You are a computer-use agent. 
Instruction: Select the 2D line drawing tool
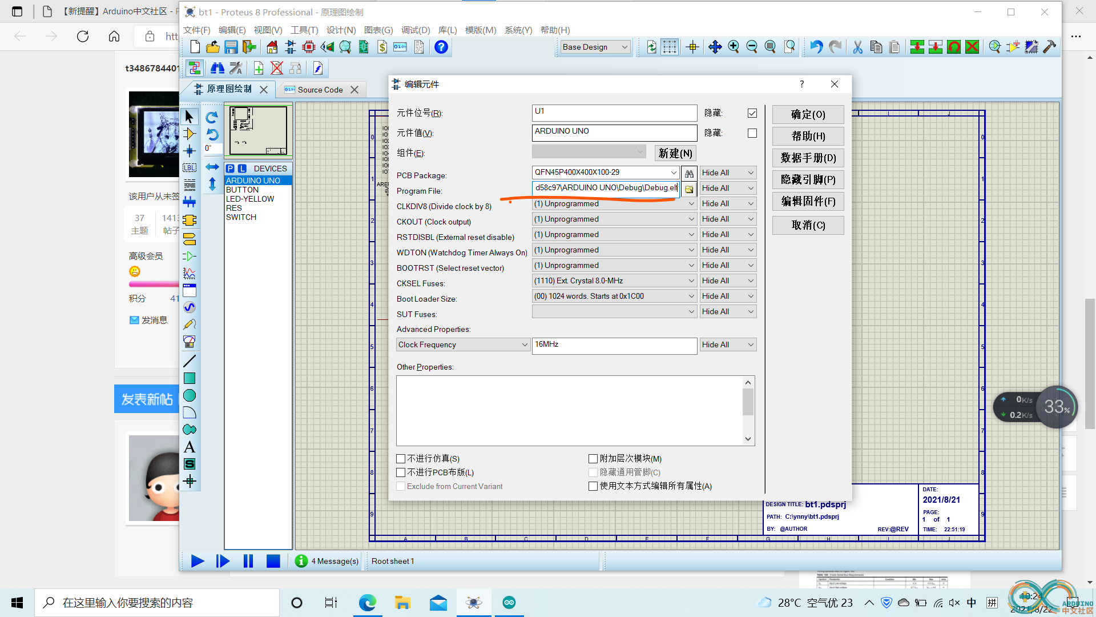pyautogui.click(x=190, y=361)
